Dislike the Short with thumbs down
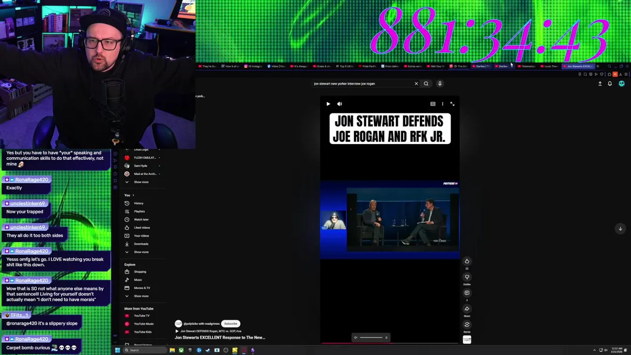The width and height of the screenshot is (631, 355). pos(467,277)
